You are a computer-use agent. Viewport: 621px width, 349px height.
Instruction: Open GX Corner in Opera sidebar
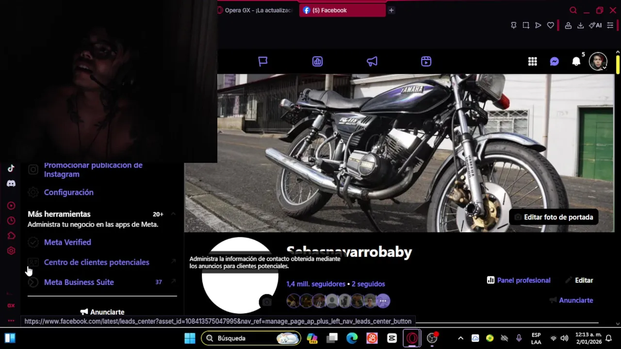pyautogui.click(x=11, y=306)
